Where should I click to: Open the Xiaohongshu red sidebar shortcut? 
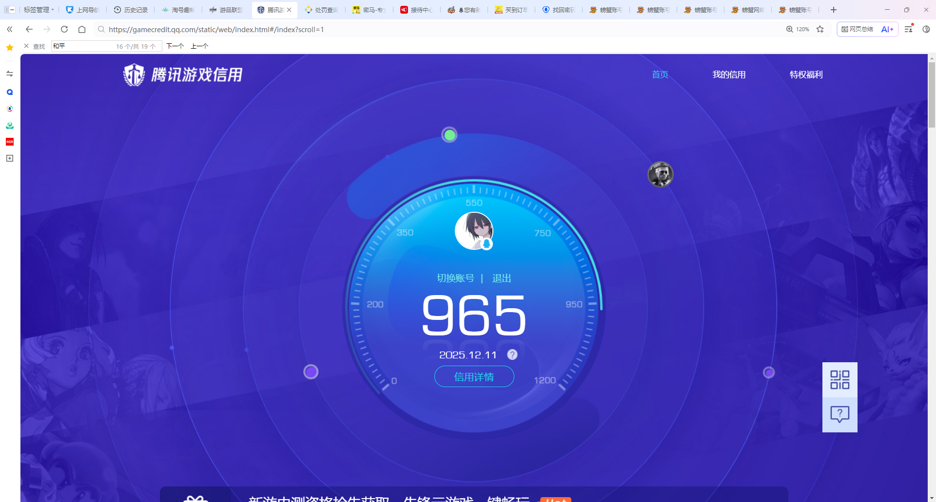[10, 142]
